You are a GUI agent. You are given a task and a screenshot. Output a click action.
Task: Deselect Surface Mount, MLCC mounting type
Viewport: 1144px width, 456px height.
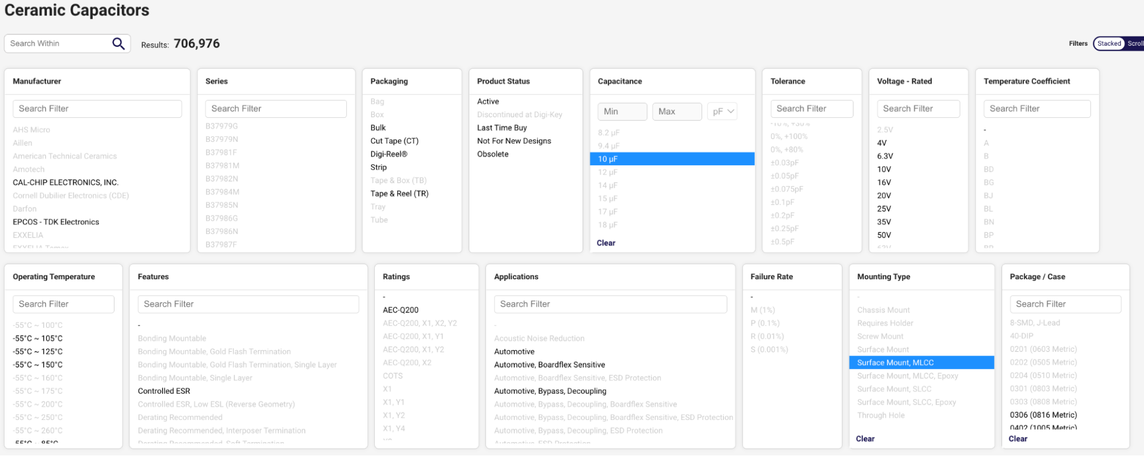(921, 363)
